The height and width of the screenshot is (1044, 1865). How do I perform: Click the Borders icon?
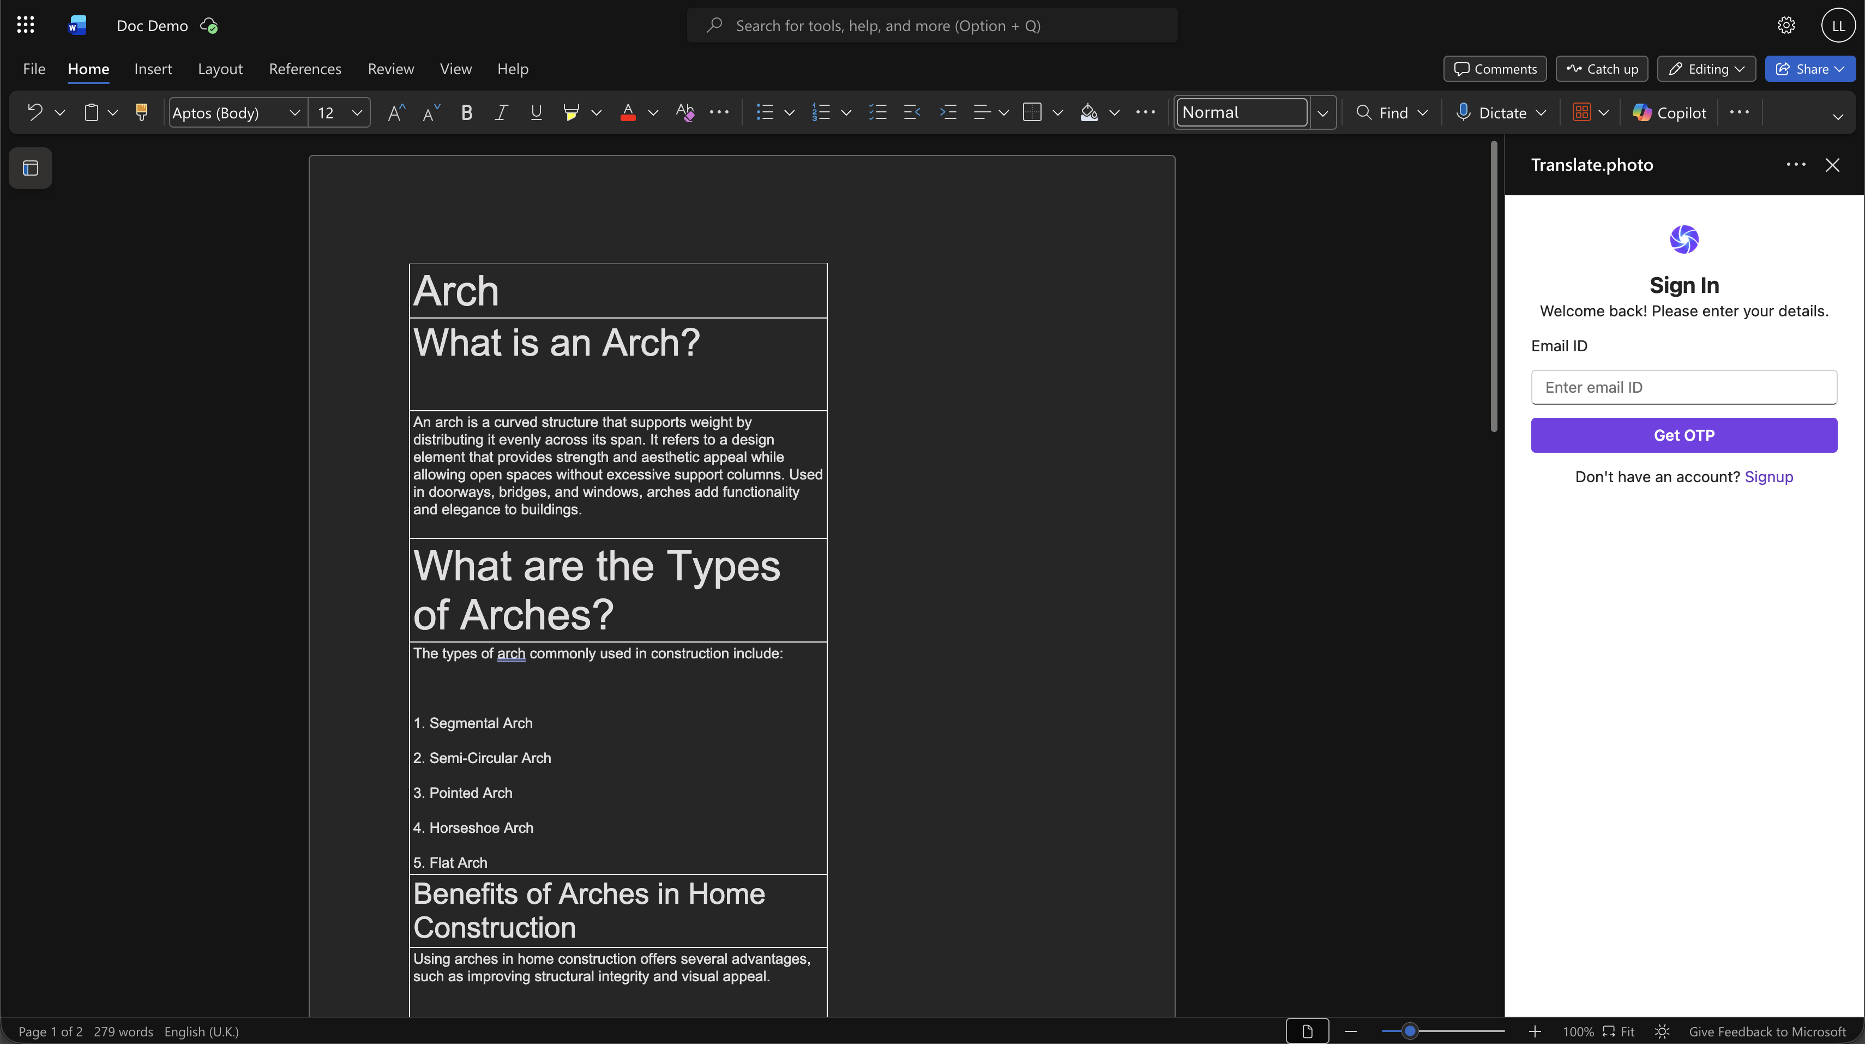(1032, 112)
